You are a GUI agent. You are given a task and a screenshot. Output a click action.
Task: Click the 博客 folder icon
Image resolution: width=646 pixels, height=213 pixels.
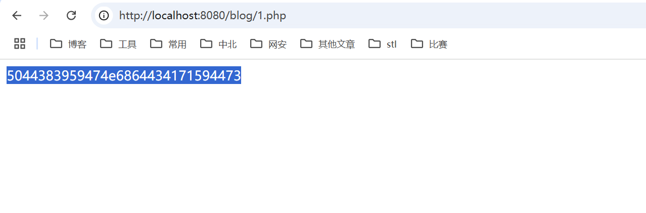(56, 44)
